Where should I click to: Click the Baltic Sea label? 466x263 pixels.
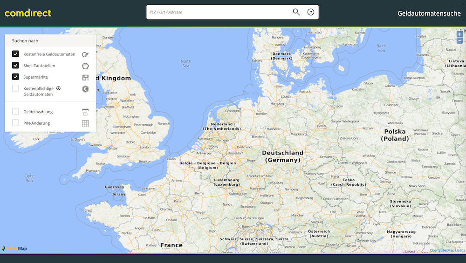pos(381,48)
